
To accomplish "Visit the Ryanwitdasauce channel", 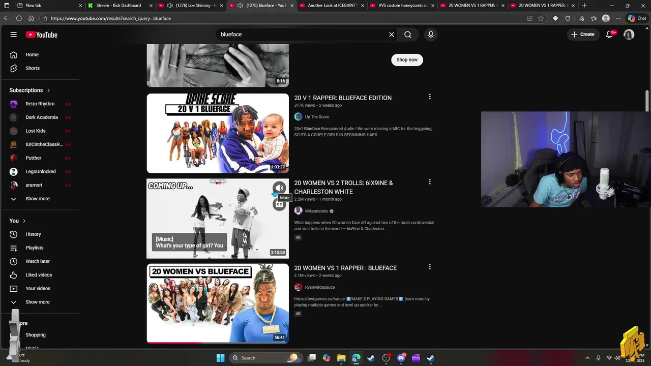I will (320, 287).
